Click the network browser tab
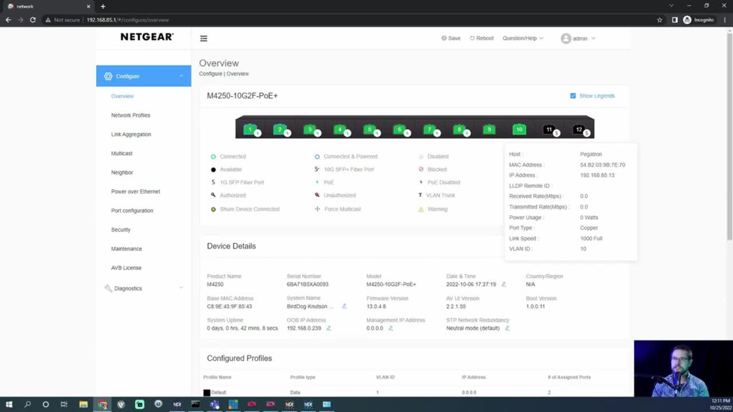The width and height of the screenshot is (733, 412). click(49, 6)
